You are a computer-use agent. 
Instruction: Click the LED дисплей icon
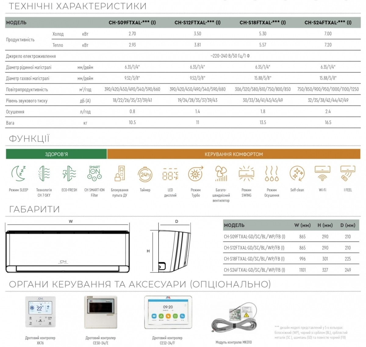(170, 174)
